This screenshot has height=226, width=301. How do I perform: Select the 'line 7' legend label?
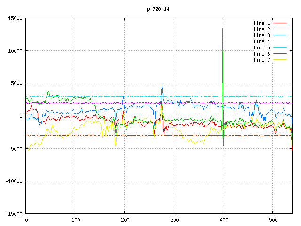pyautogui.click(x=262, y=60)
